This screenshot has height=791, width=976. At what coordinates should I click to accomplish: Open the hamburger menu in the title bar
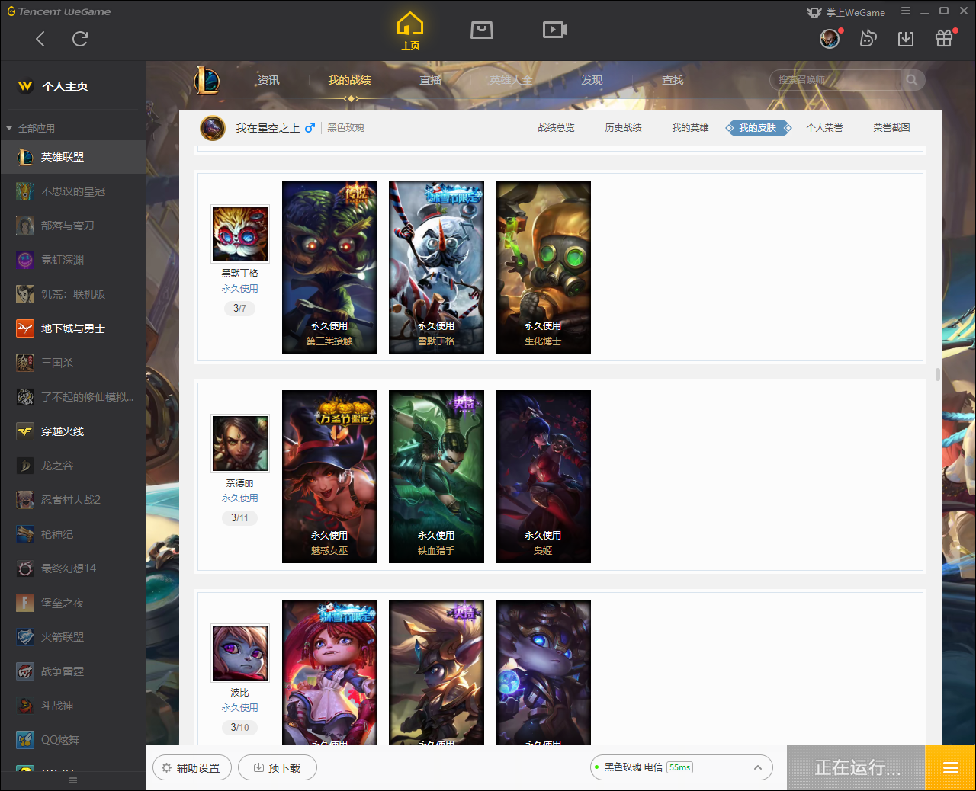[x=906, y=11]
